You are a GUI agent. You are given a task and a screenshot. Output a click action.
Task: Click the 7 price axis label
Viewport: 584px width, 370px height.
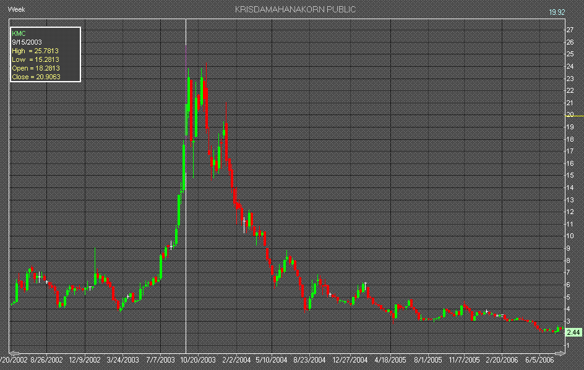tap(568, 272)
